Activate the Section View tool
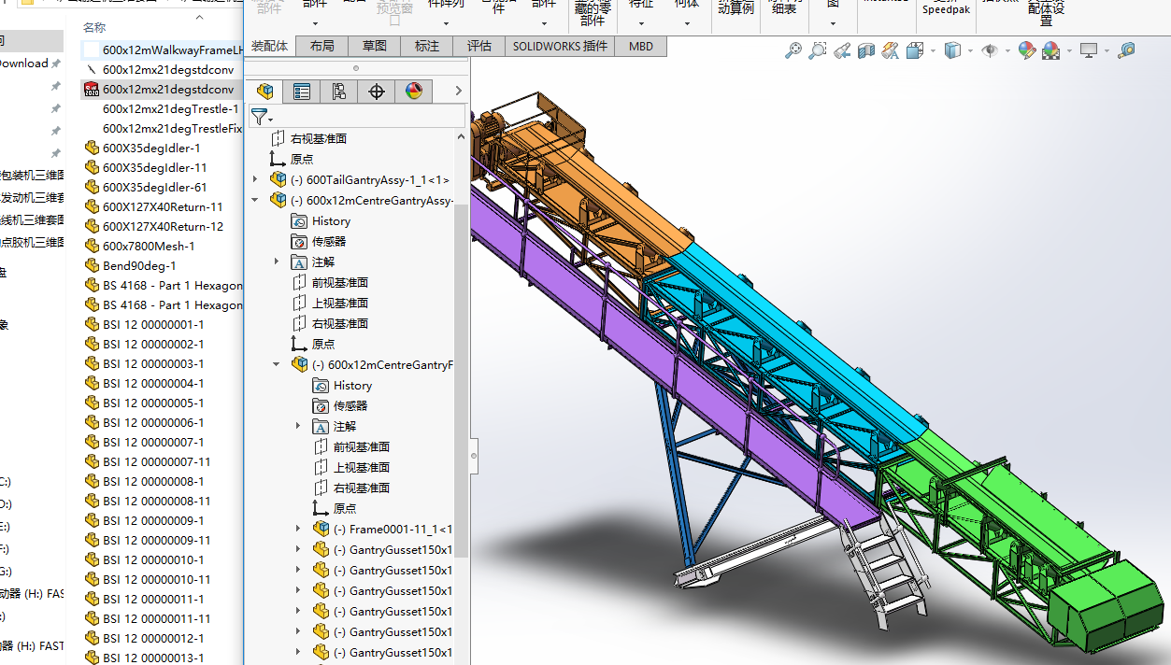Screen dimensions: 1171x665 (866, 50)
